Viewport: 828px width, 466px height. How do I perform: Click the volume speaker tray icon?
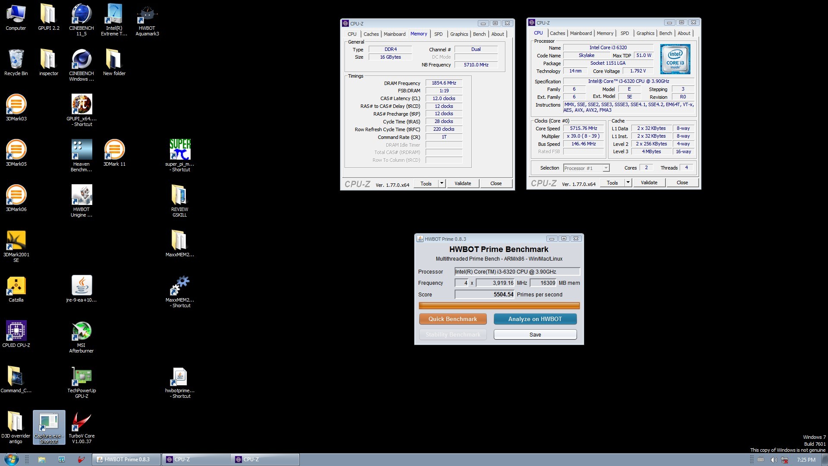tap(774, 460)
